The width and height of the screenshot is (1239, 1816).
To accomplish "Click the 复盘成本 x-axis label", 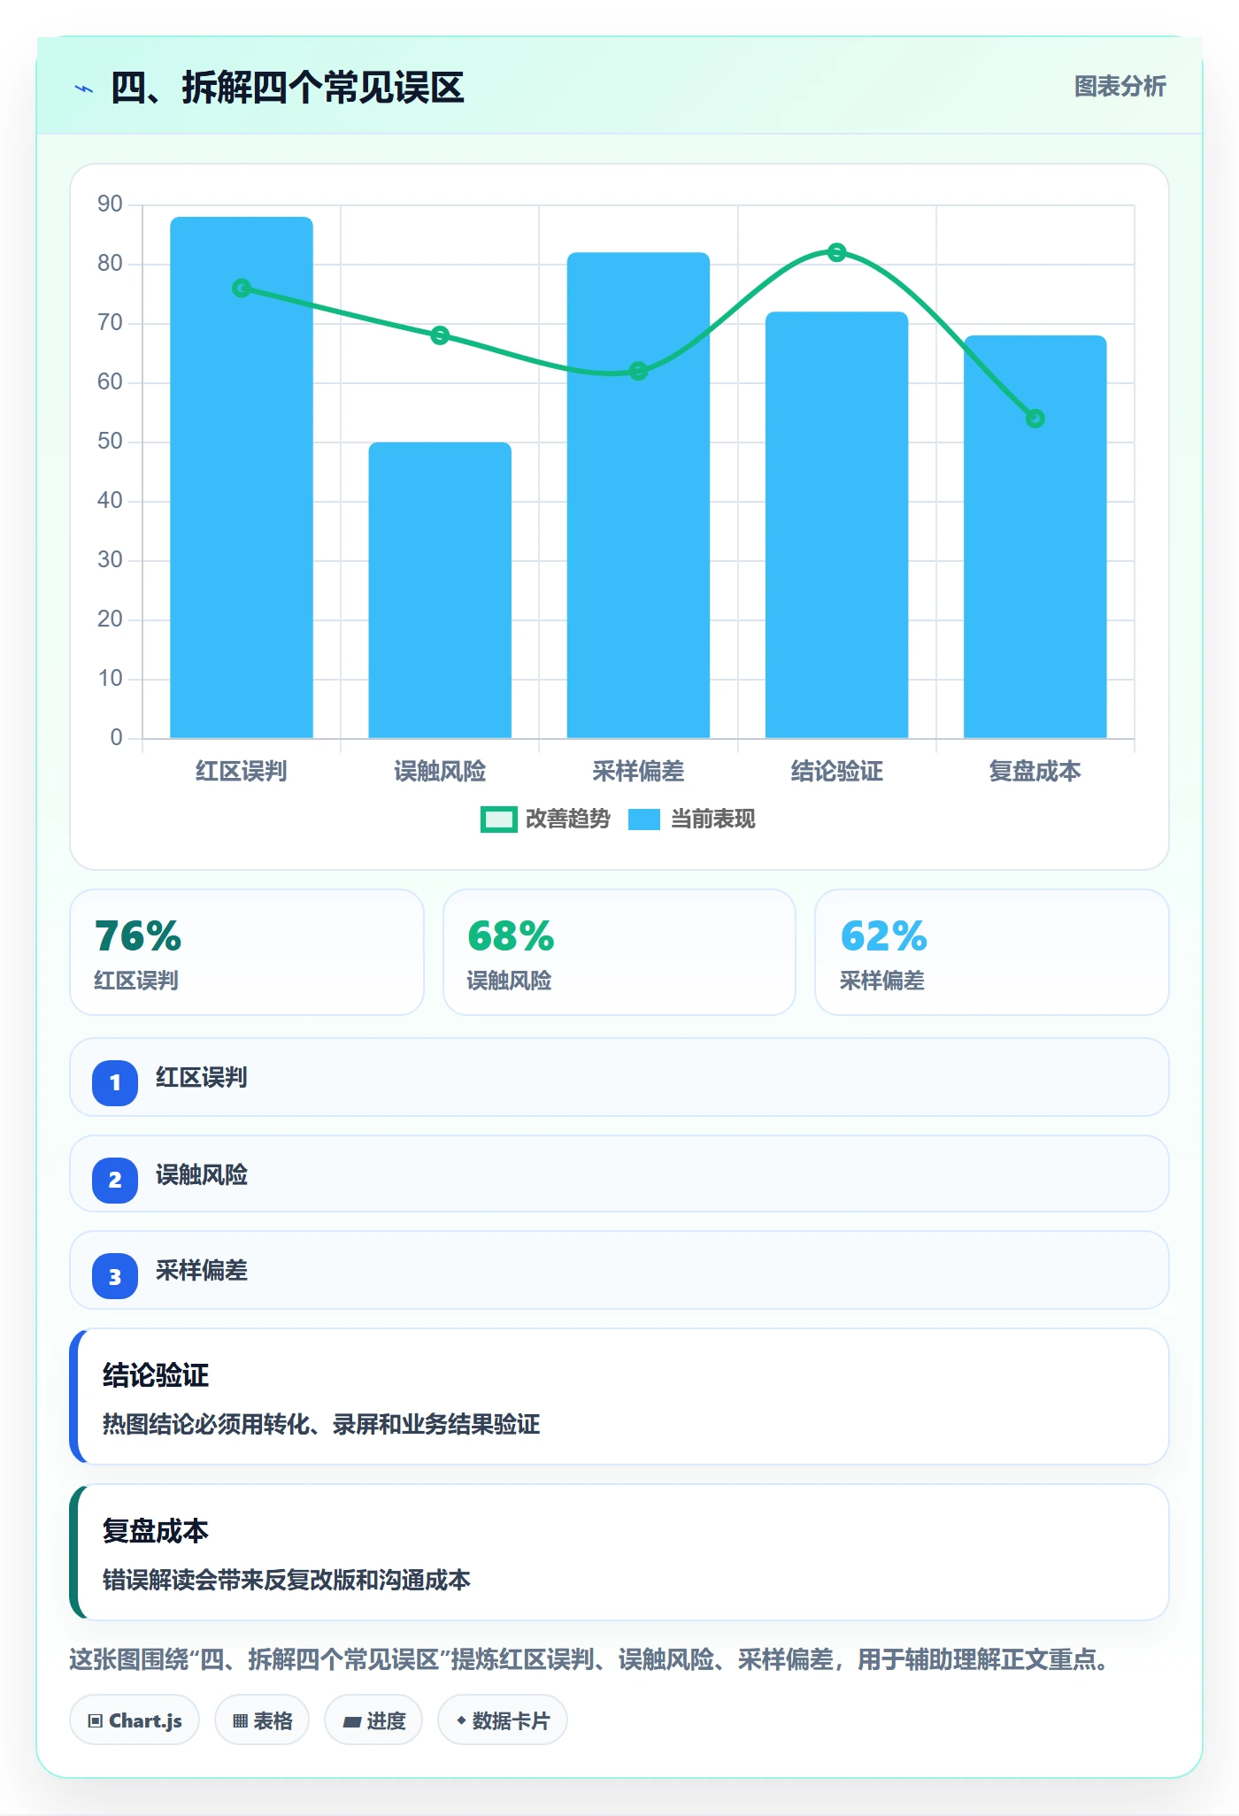I will tap(1035, 772).
